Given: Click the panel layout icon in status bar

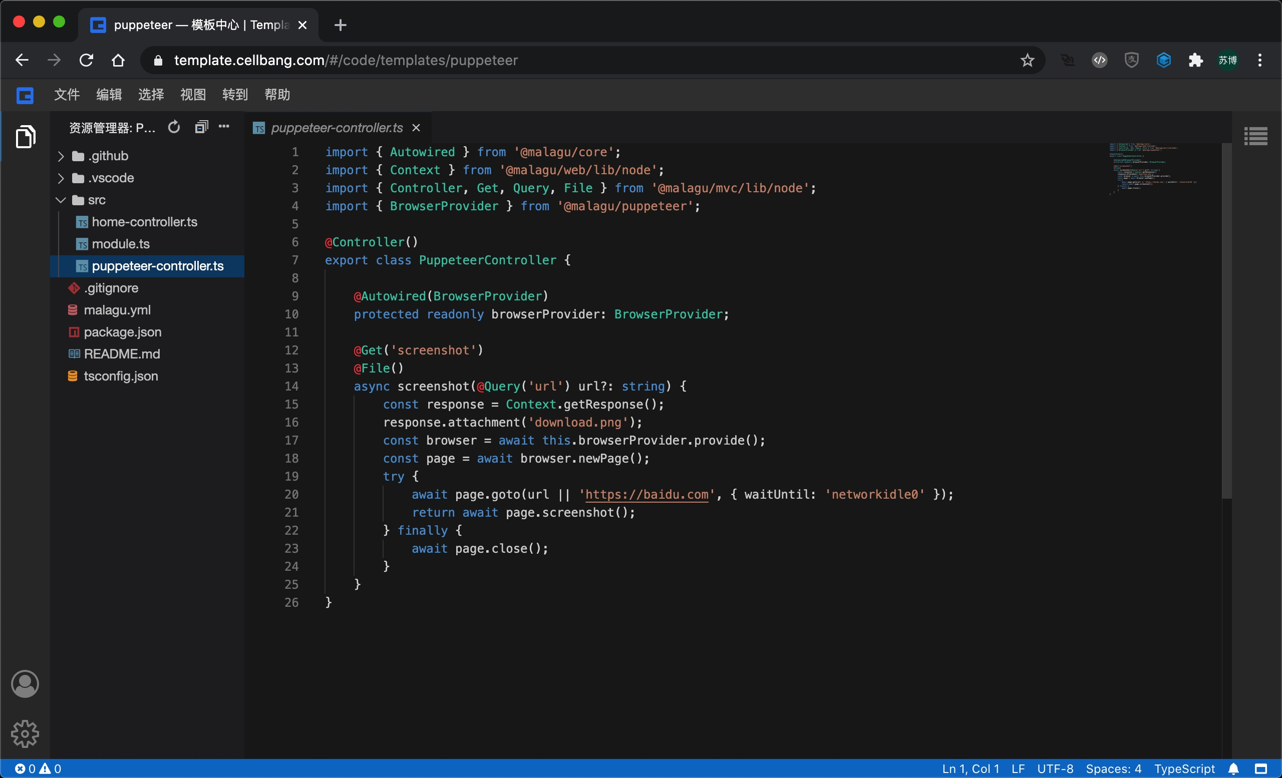Looking at the screenshot, I should coord(1260,768).
